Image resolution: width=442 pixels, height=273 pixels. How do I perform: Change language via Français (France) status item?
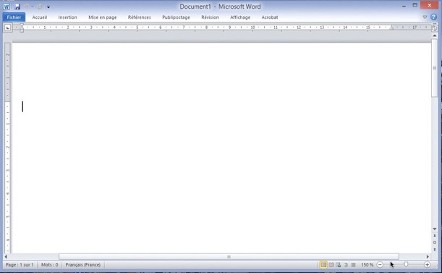click(x=83, y=265)
